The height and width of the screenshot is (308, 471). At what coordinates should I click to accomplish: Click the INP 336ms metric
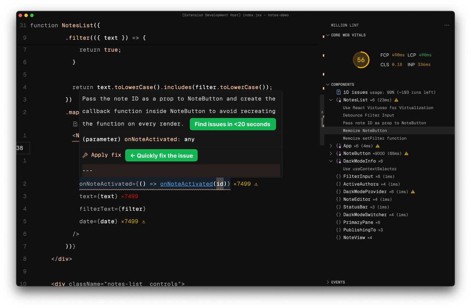pos(419,65)
